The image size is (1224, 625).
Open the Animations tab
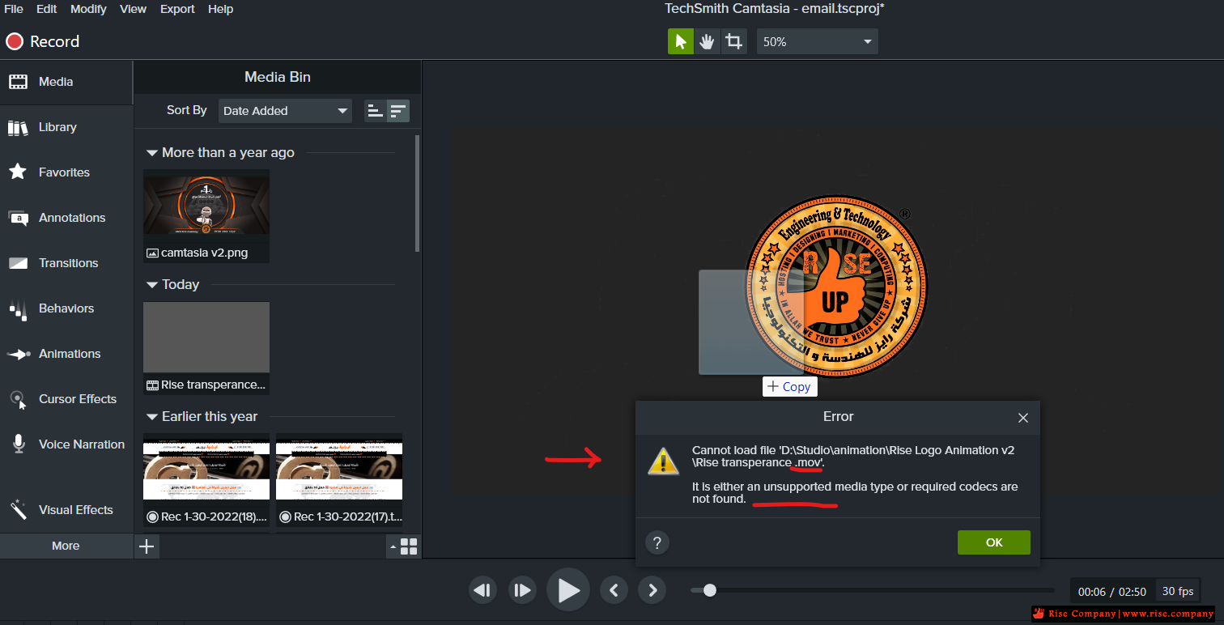[66, 354]
